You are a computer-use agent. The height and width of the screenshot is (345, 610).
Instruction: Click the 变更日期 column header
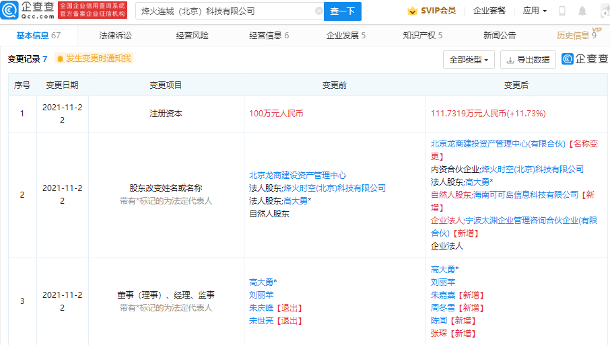(62, 85)
